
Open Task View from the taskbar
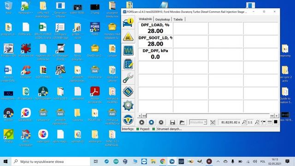click(96, 161)
